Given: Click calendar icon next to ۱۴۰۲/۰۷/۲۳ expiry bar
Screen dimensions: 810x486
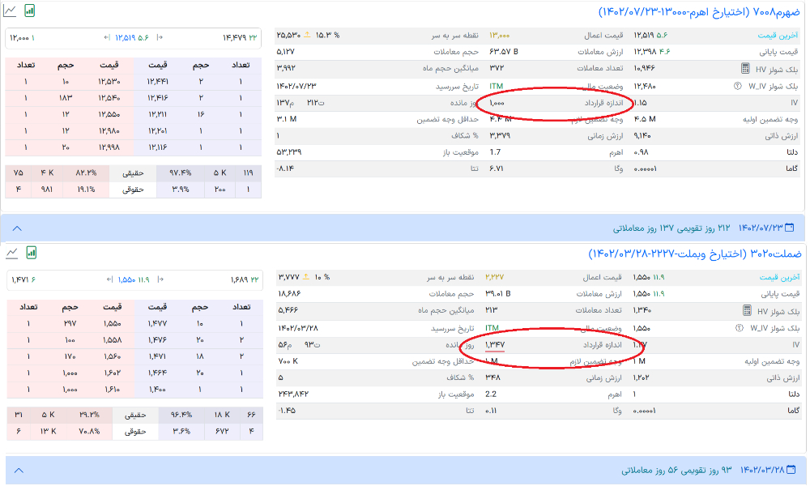Looking at the screenshot, I should (x=789, y=228).
